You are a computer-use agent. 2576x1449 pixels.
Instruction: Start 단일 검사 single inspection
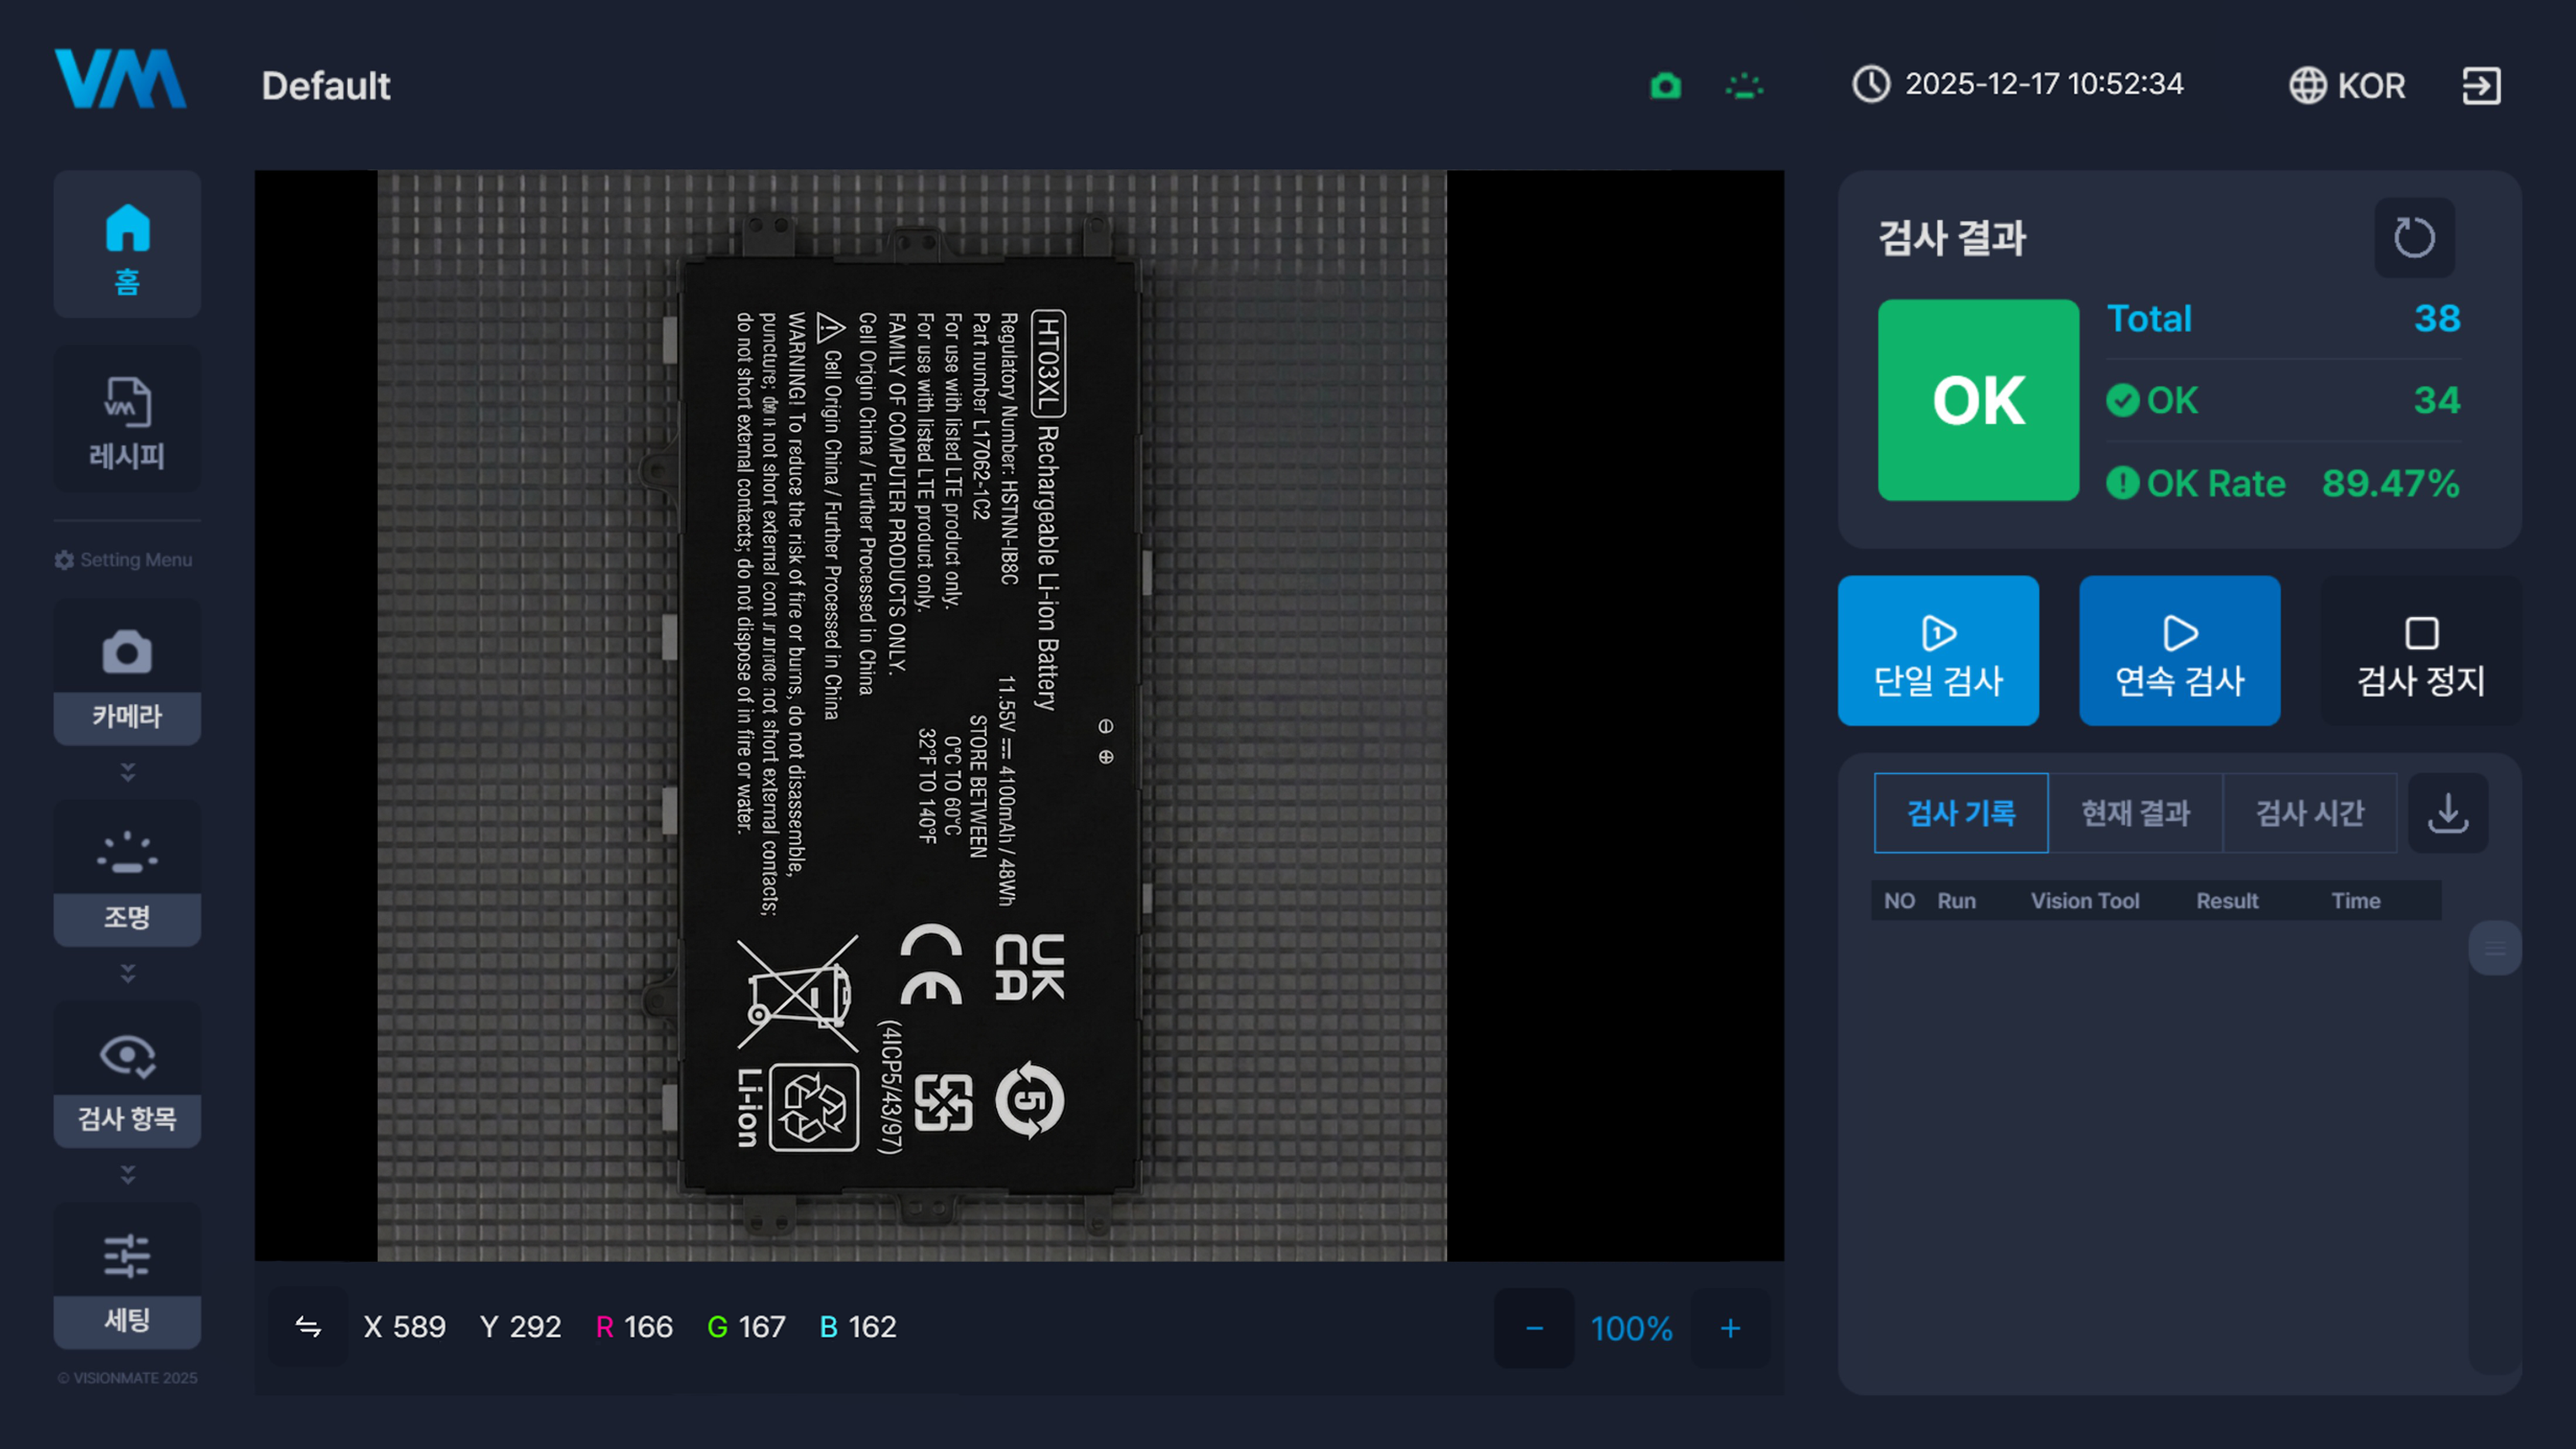point(1938,651)
